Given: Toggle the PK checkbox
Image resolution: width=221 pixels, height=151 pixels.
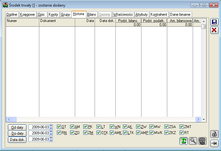Looking at the screenshot, I should [x=85, y=127].
